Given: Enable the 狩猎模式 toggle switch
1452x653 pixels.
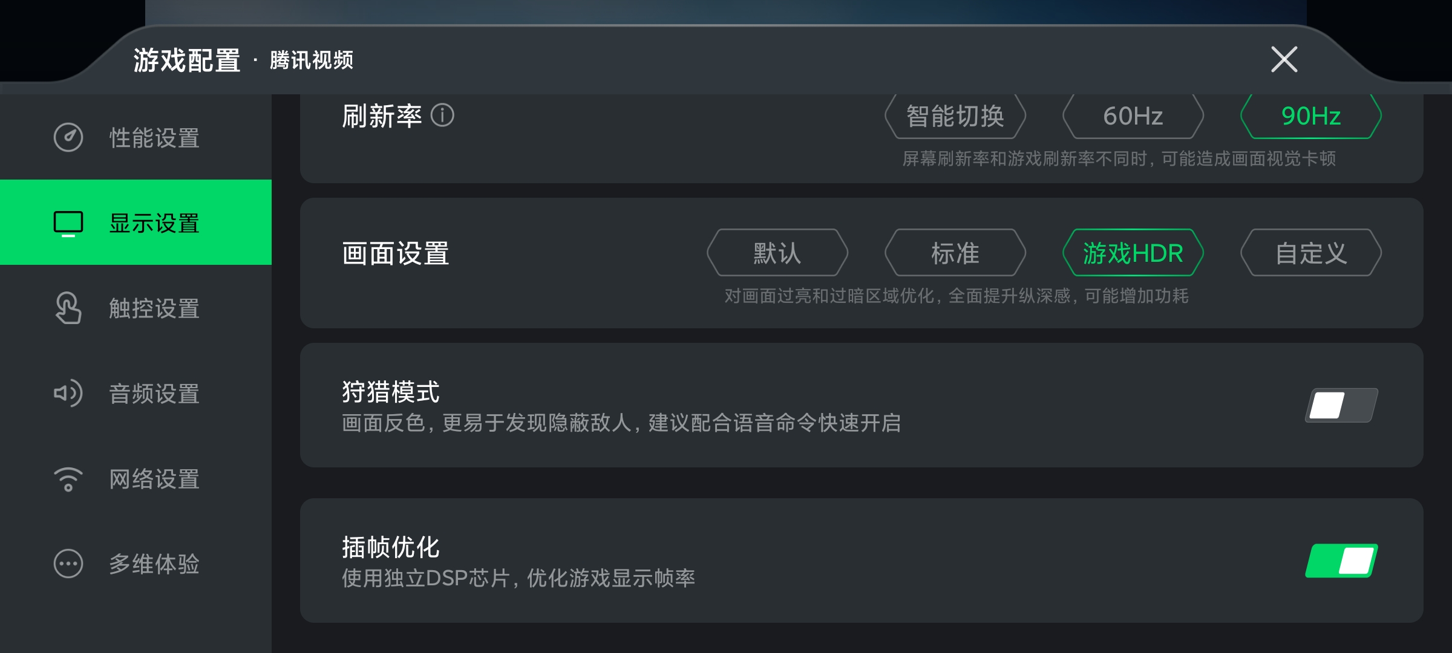Looking at the screenshot, I should (1341, 405).
